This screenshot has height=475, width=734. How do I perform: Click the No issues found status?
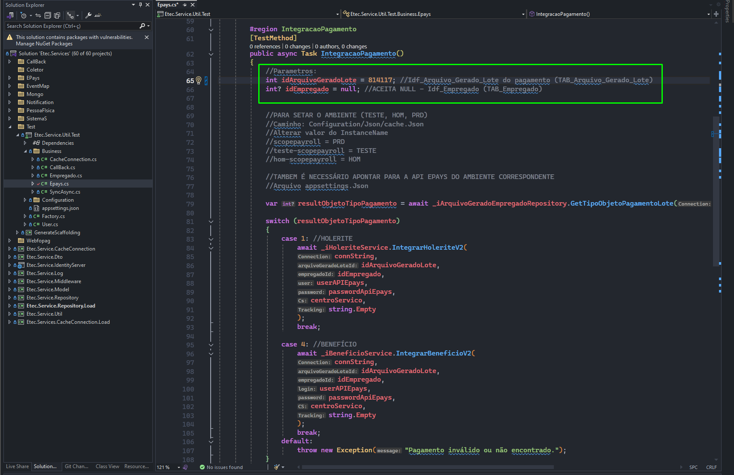[221, 467]
